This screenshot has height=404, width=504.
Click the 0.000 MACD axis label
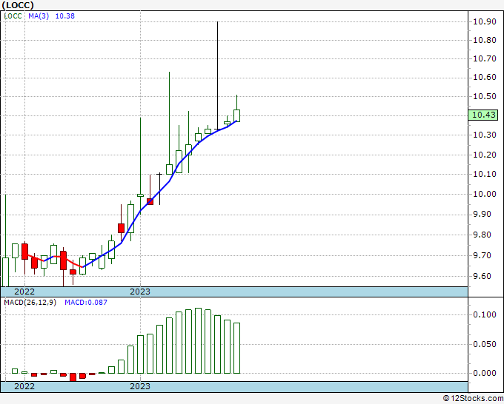click(484, 373)
